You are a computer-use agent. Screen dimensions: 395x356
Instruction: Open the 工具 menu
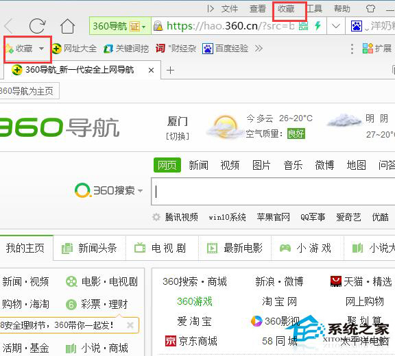pos(314,9)
